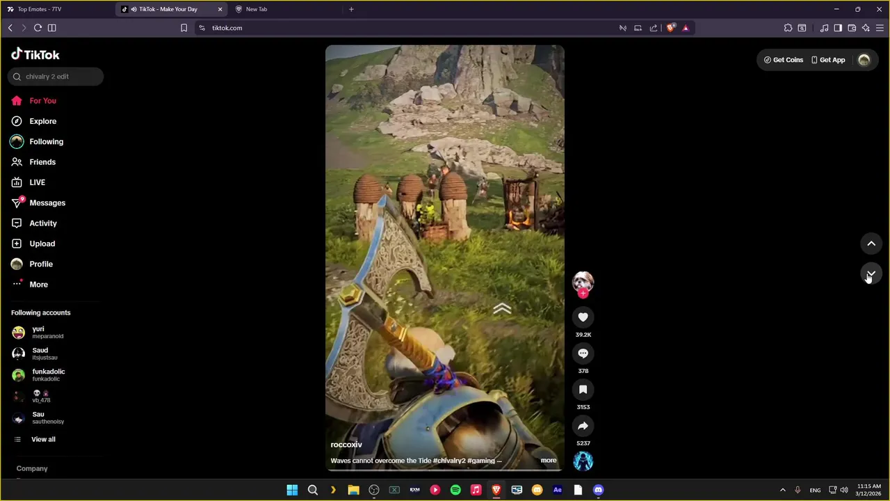
Task: Open the spinning sound disc thumbnail
Action: click(x=583, y=461)
